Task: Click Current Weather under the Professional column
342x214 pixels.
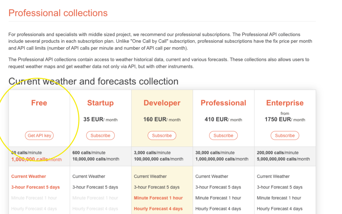Action: pyautogui.click(x=212, y=176)
